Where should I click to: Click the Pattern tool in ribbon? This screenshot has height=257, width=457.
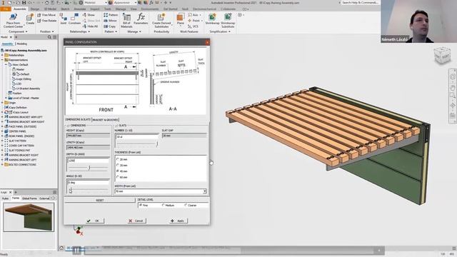[111, 15]
